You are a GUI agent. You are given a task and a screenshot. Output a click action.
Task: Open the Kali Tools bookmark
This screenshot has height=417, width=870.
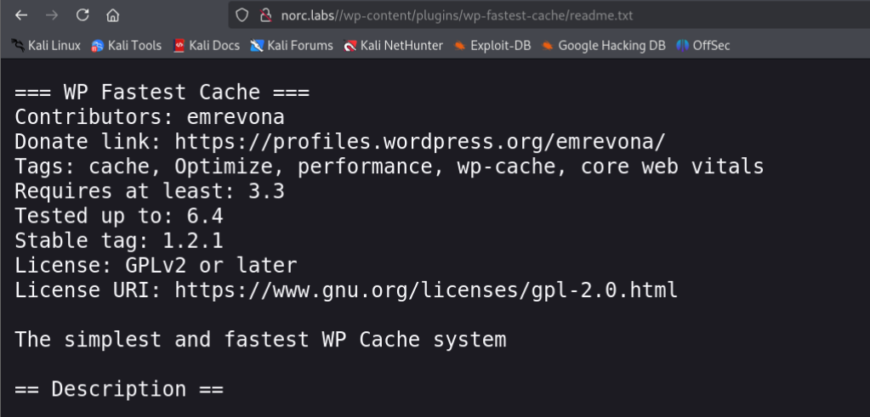[x=127, y=45]
